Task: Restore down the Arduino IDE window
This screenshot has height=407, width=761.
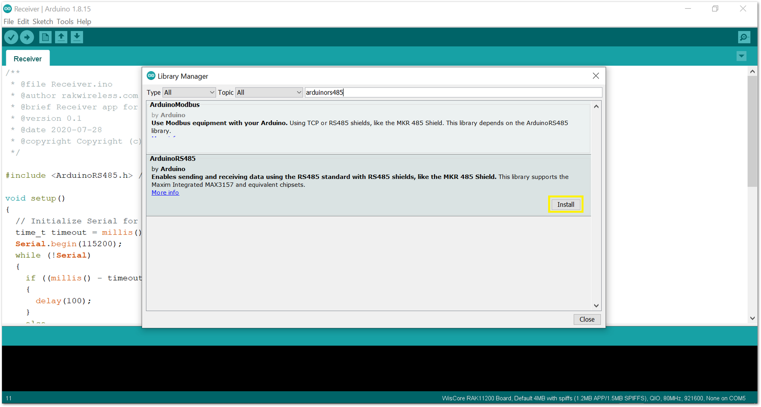Action: tap(715, 9)
